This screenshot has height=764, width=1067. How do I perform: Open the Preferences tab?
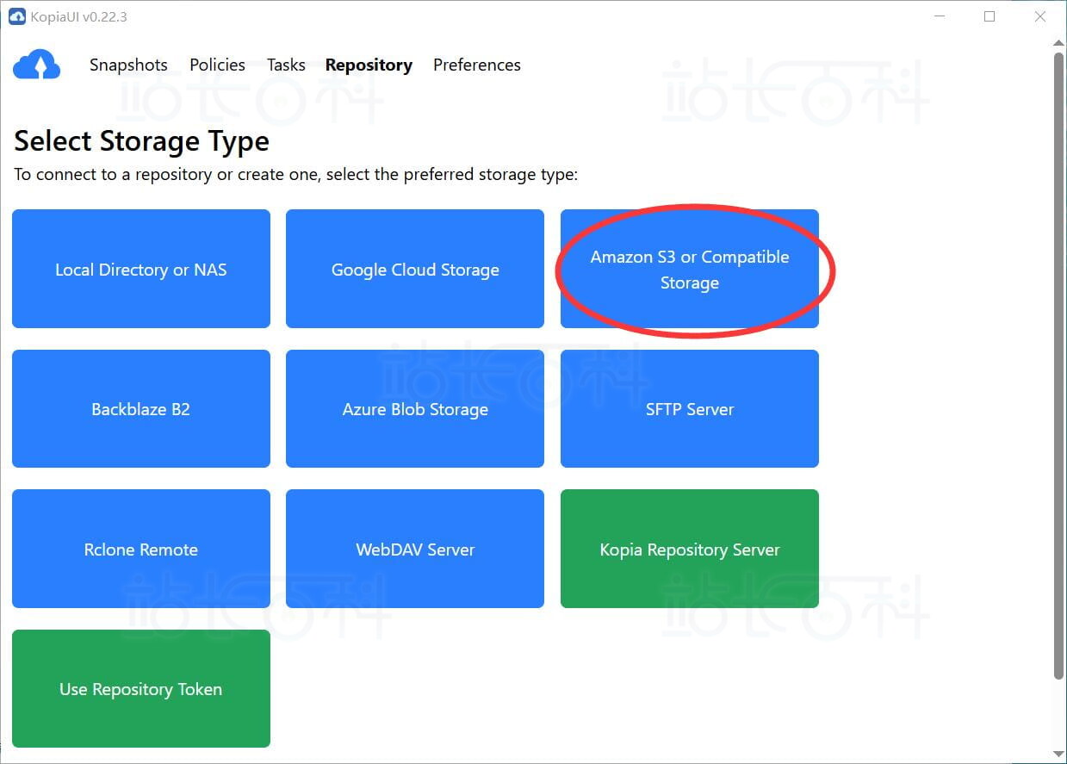point(477,65)
